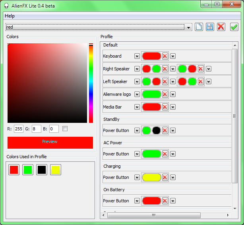Open last dropdown in Left Speaker row

(x=209, y=81)
